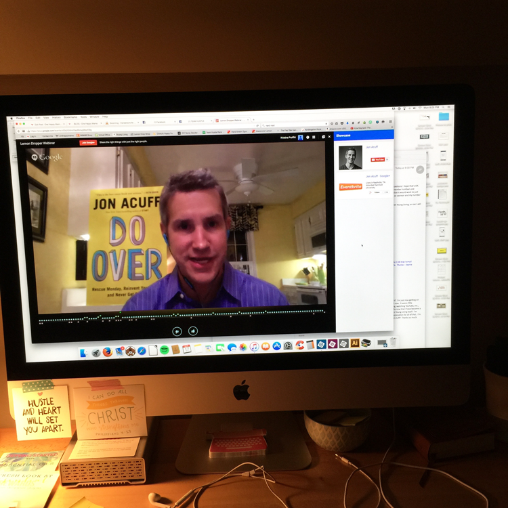Click the Hangouts apps grid icon

coord(314,137)
